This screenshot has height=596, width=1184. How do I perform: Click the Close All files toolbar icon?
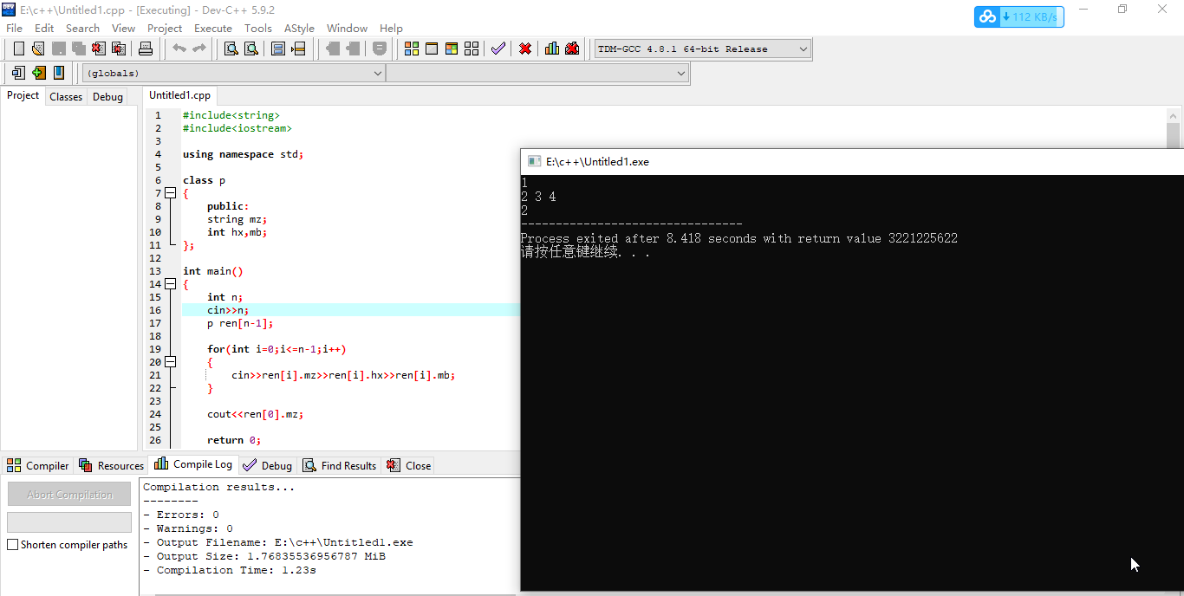[x=119, y=49]
